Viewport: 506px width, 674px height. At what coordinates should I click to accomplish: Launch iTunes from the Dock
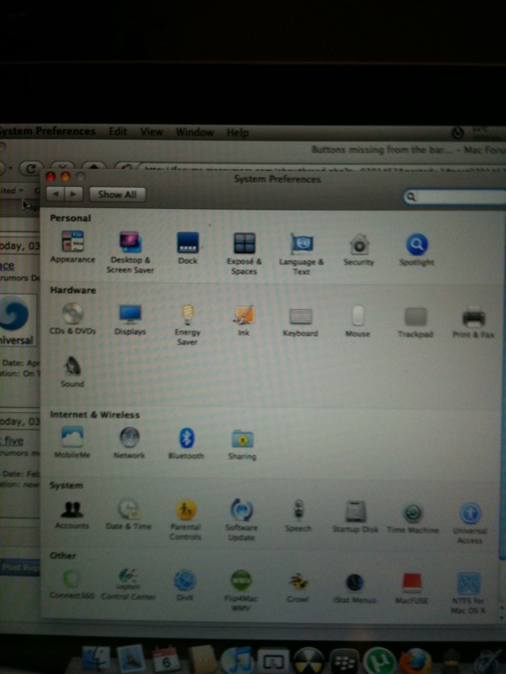click(236, 661)
